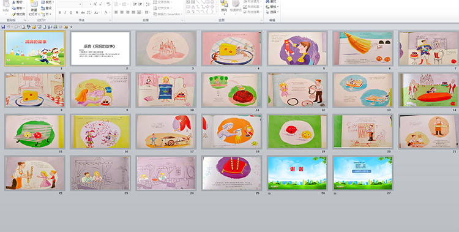The image size is (459, 232).
Task: Open the font name dropdown
Action: (x=69, y=4)
